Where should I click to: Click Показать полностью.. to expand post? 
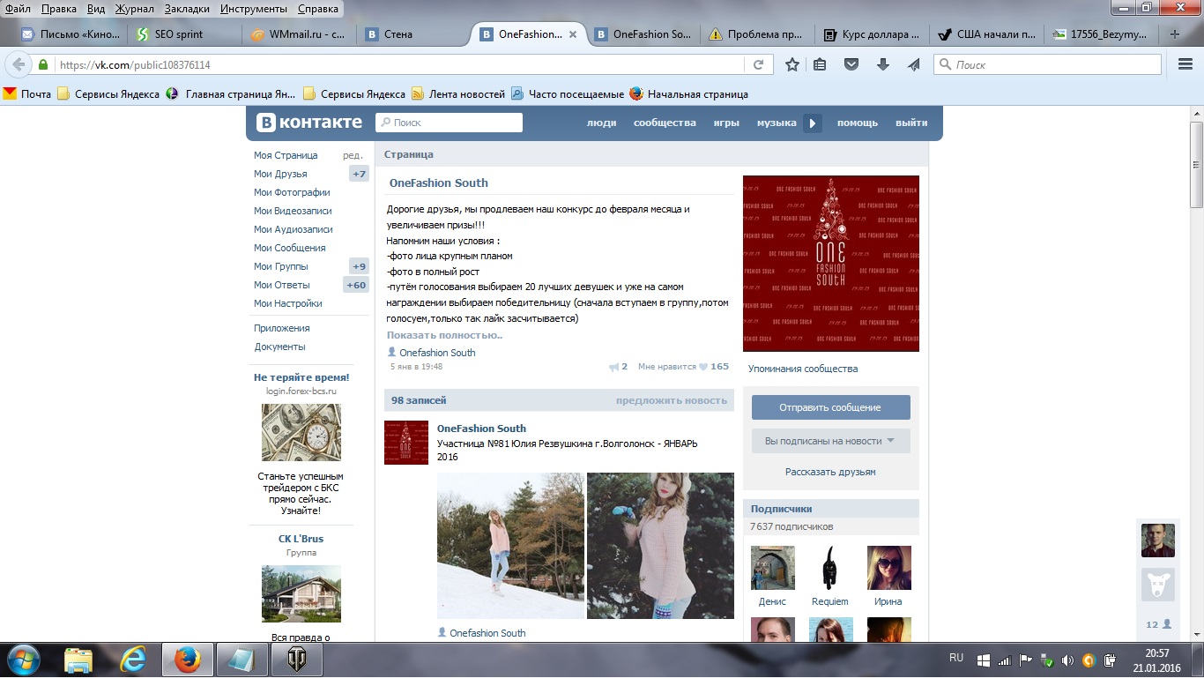[444, 335]
